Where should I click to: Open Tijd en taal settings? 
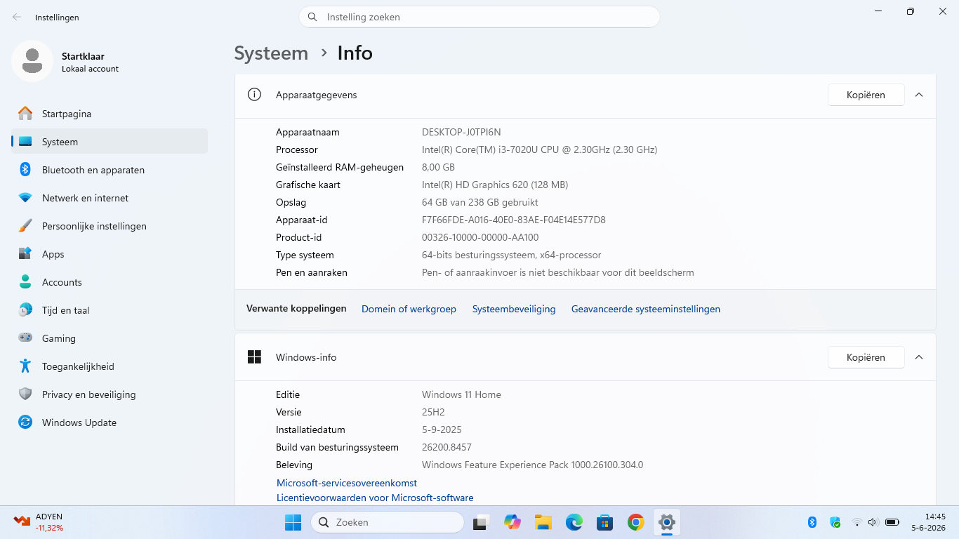(110, 310)
